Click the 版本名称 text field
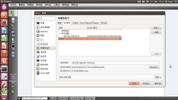 click(116, 63)
